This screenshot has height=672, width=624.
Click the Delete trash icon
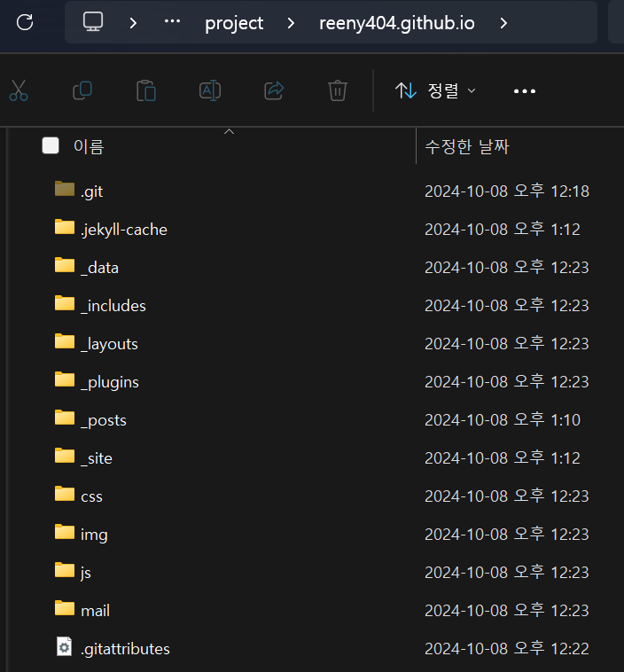338,90
